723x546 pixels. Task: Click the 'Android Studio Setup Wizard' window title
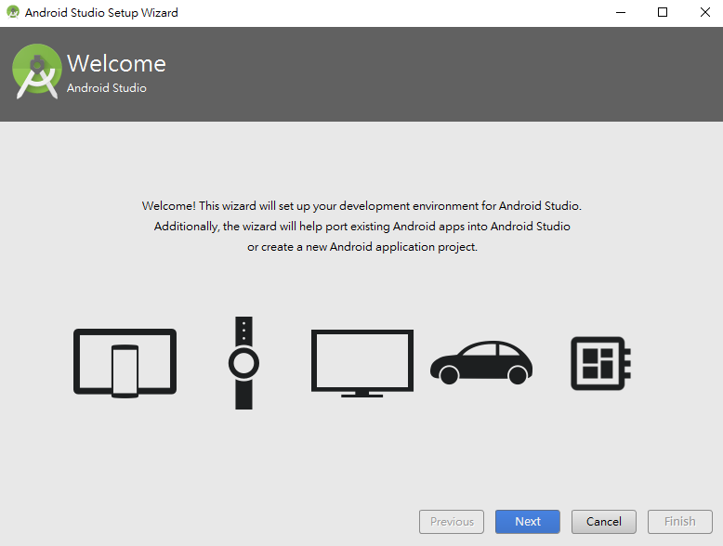click(101, 12)
